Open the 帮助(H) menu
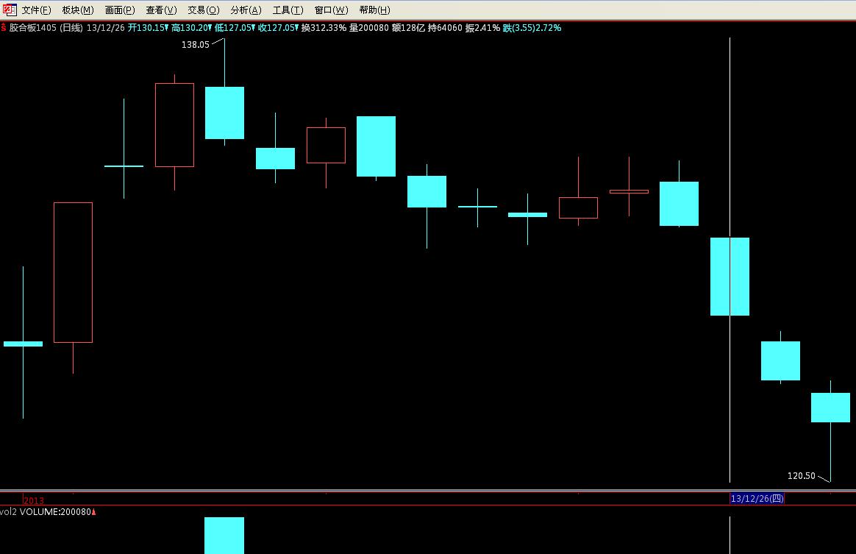 coord(374,10)
